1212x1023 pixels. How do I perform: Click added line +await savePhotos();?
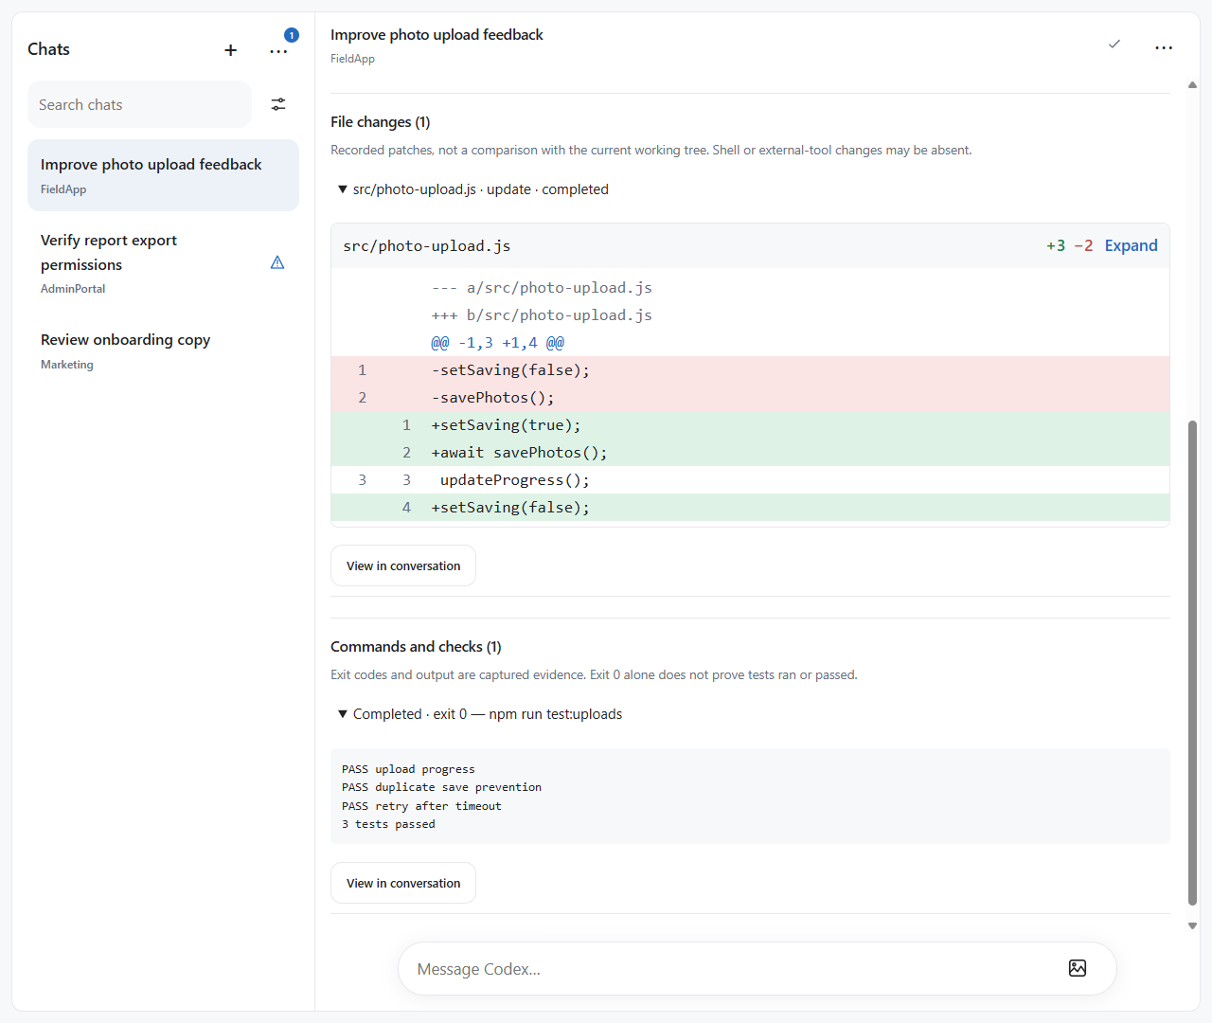[750, 453]
